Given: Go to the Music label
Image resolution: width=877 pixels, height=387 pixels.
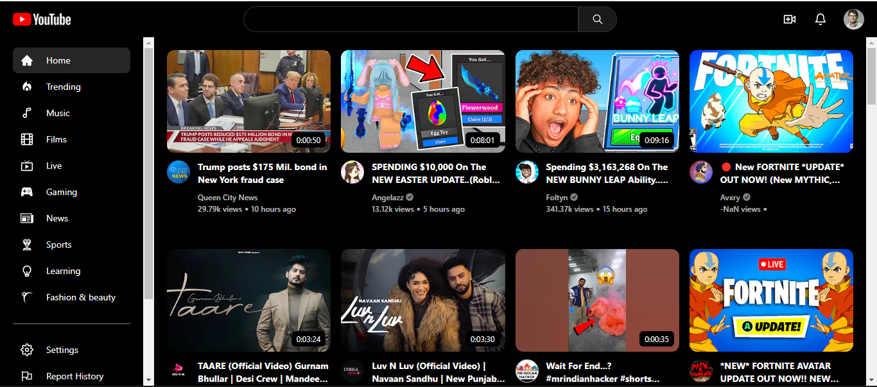Looking at the screenshot, I should 58,113.
